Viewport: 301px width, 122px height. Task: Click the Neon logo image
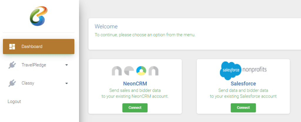click(x=135, y=71)
